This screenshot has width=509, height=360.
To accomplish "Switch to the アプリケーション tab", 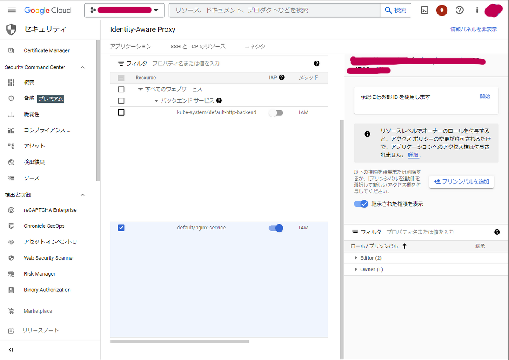I will coord(131,46).
